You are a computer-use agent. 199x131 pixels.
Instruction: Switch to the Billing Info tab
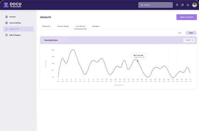click(x=46, y=26)
